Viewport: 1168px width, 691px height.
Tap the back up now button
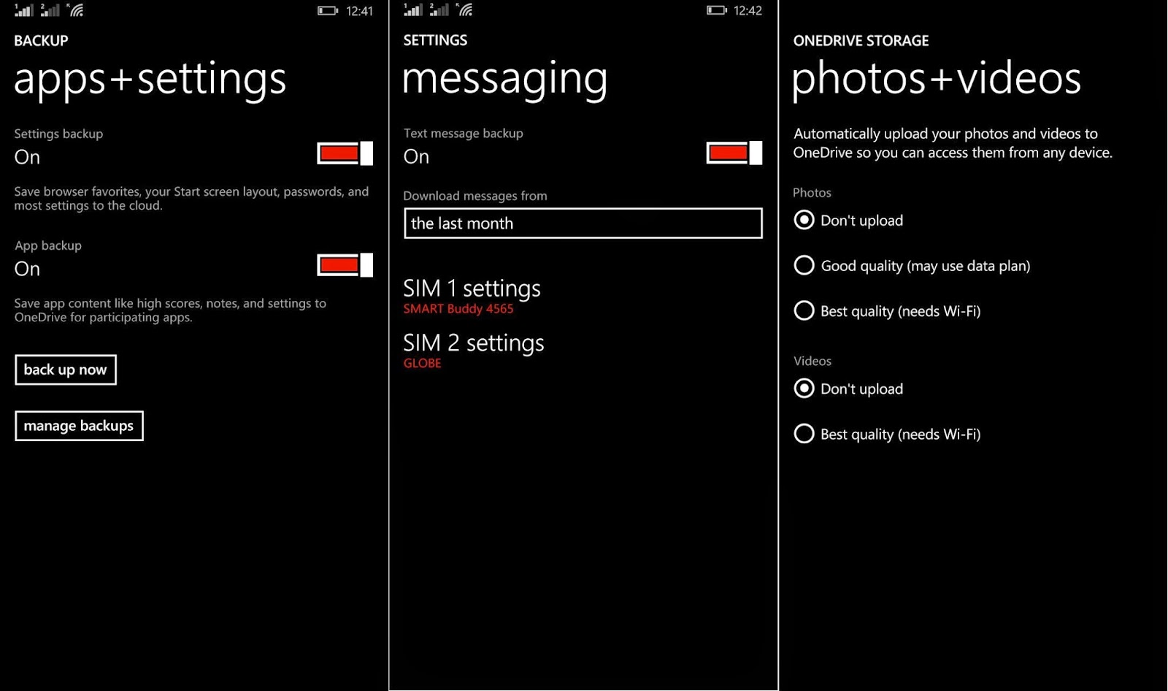coord(66,370)
